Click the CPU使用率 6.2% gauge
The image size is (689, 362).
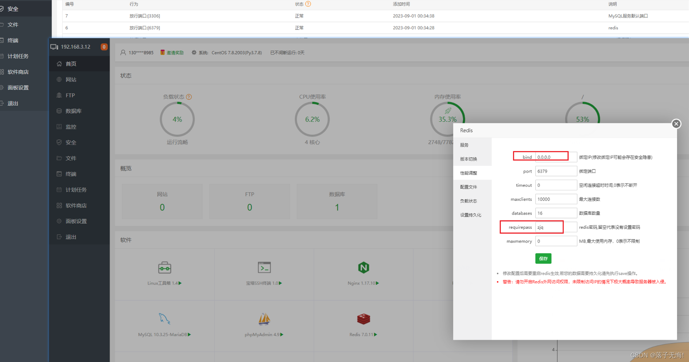[x=312, y=119]
